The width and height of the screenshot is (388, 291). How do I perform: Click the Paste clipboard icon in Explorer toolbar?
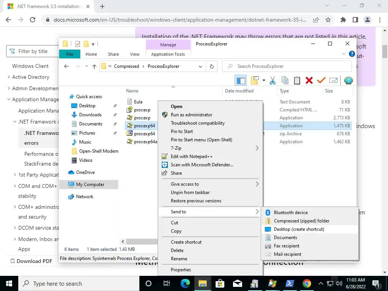(297, 80)
